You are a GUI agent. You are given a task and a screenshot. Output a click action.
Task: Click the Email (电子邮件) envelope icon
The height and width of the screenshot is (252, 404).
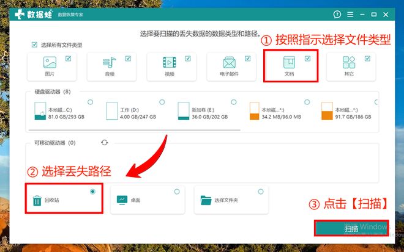tap(230, 63)
